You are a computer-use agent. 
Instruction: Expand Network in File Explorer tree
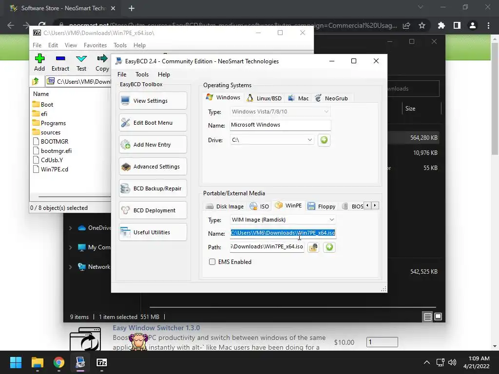click(70, 267)
